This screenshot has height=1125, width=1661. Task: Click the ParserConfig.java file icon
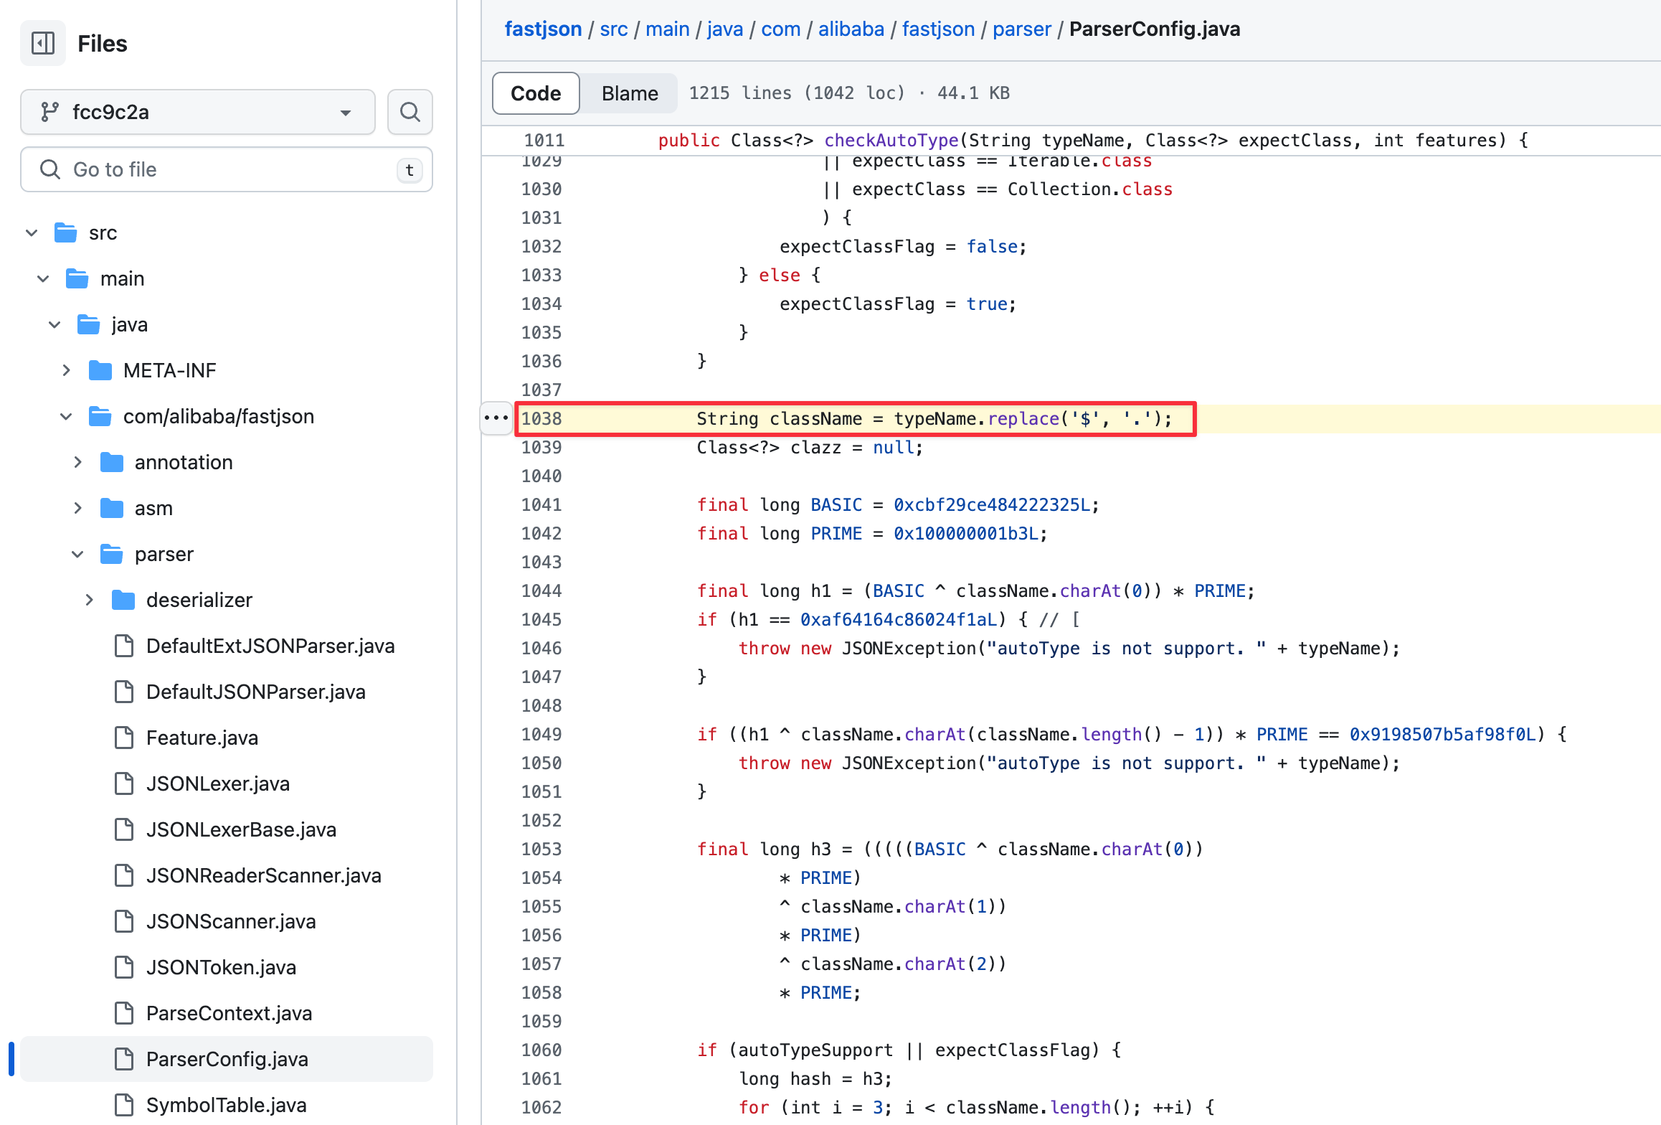tap(124, 1059)
